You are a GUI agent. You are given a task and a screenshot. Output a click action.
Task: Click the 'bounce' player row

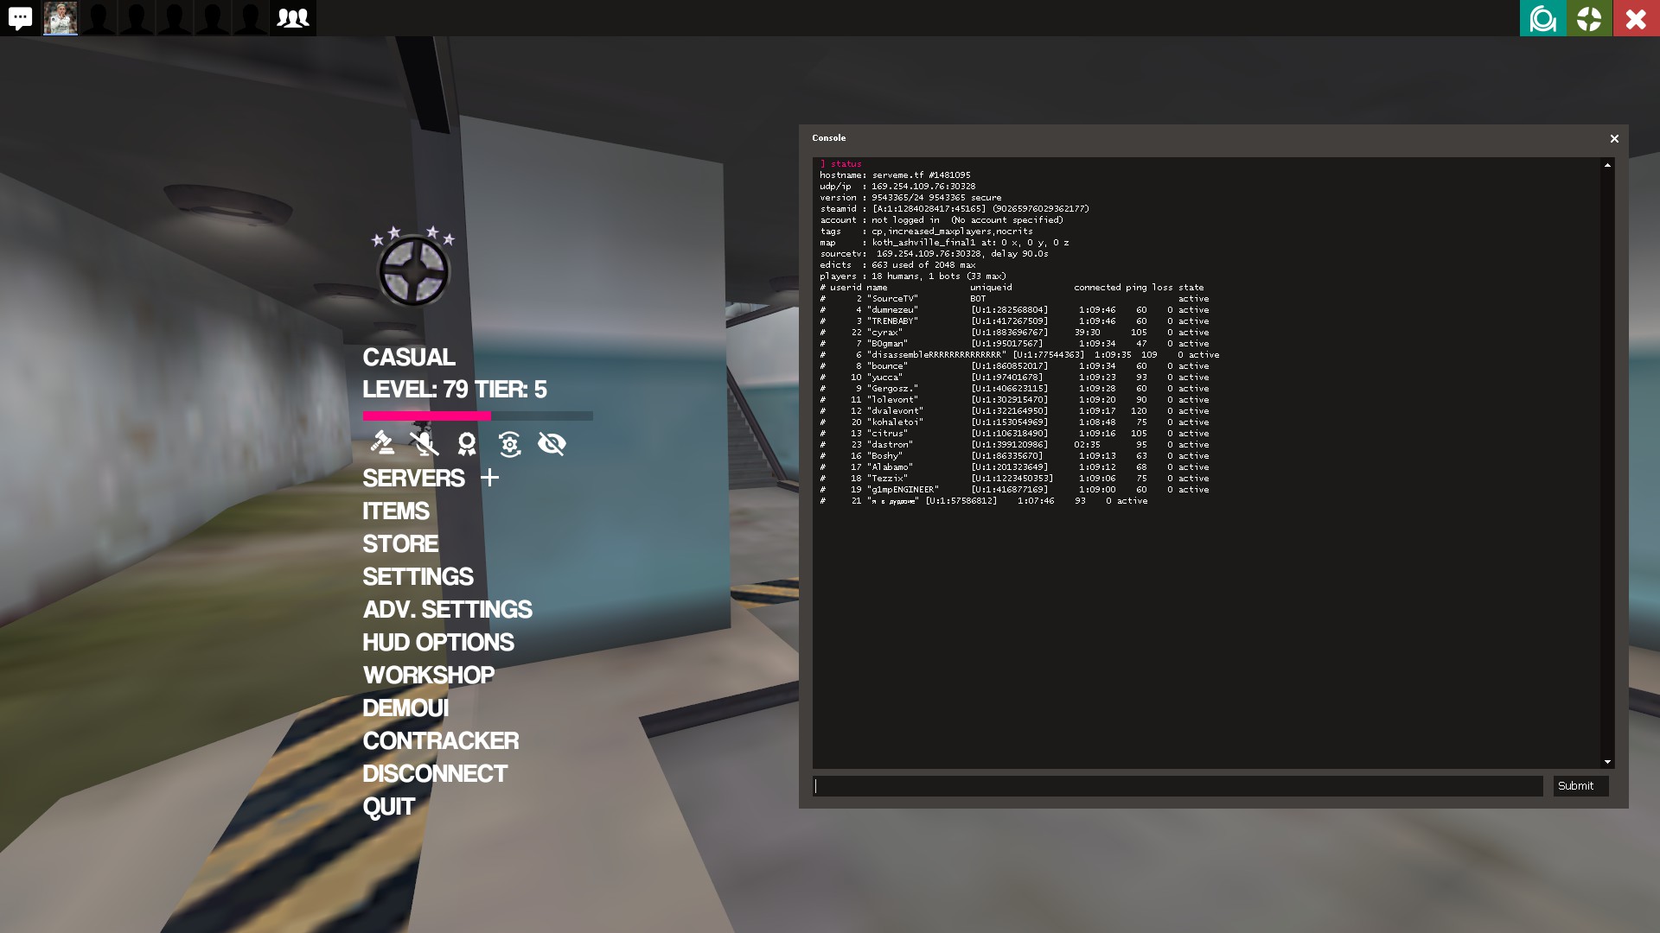tap(1014, 365)
